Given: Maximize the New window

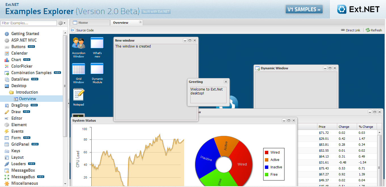Looking at the screenshot, I should (190, 40).
